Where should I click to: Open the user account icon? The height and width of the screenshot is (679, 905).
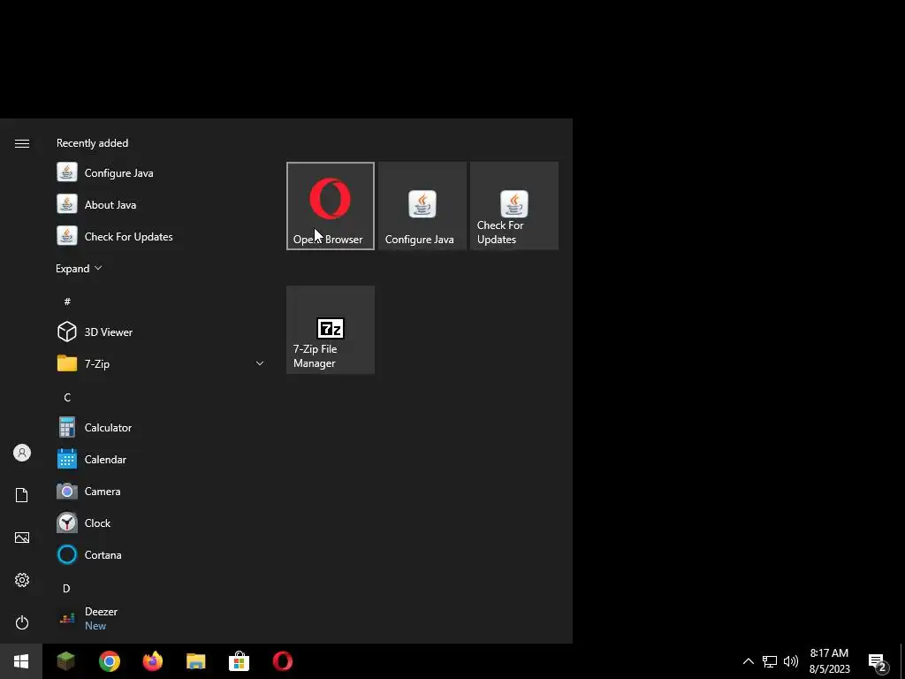click(x=22, y=453)
